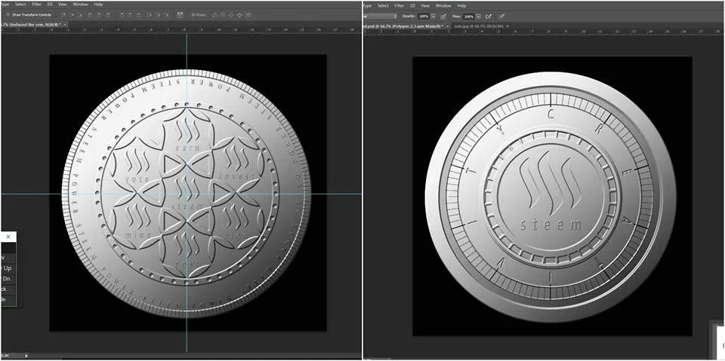Toggle airbrush build-up icon

[x=489, y=16]
